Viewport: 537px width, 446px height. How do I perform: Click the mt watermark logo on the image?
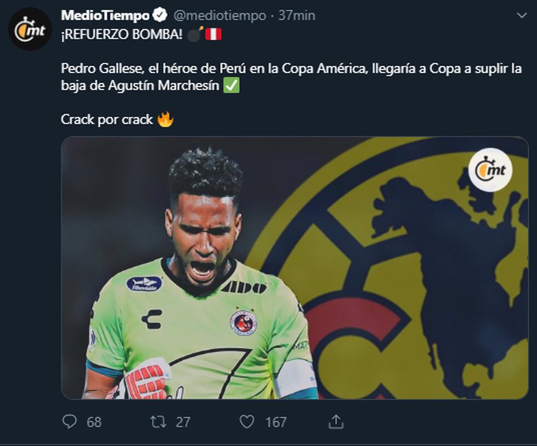click(490, 170)
